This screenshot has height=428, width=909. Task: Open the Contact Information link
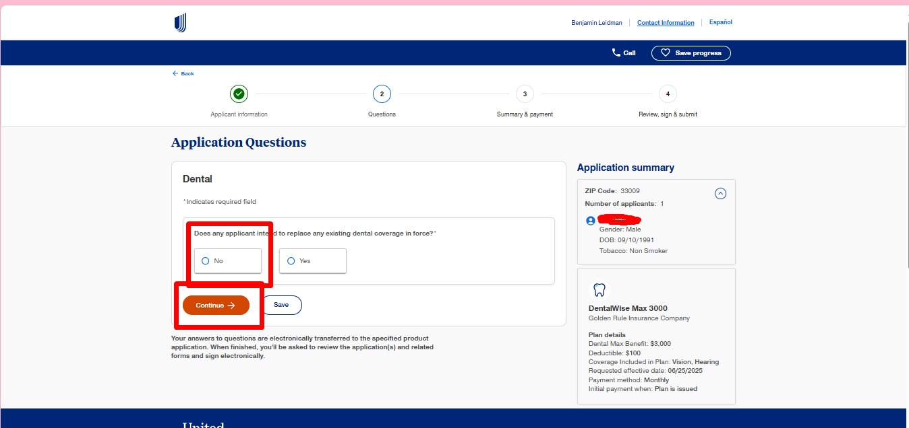tap(666, 23)
